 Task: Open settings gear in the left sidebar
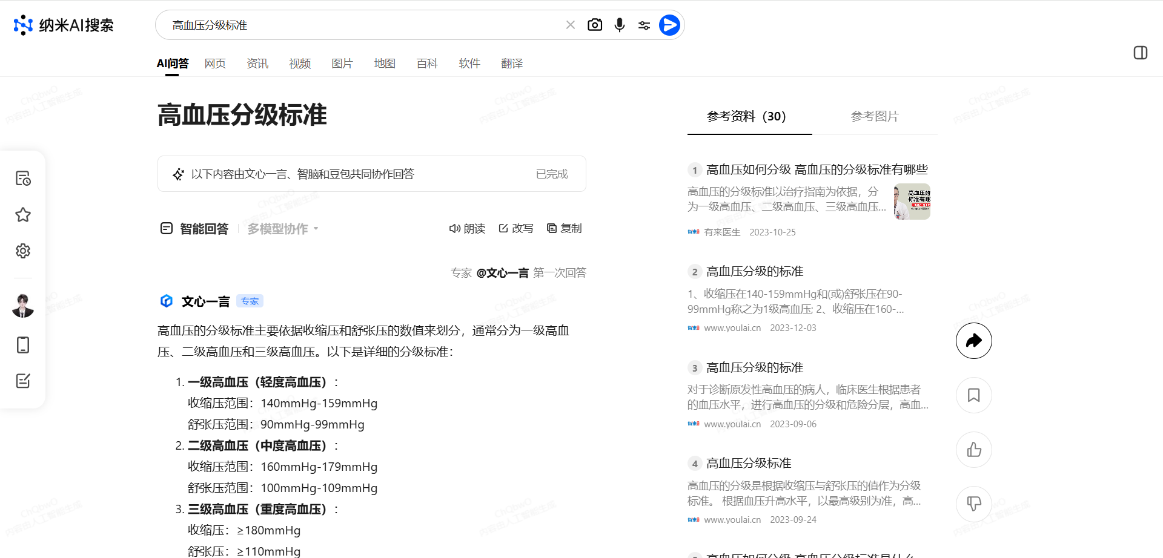click(x=22, y=251)
